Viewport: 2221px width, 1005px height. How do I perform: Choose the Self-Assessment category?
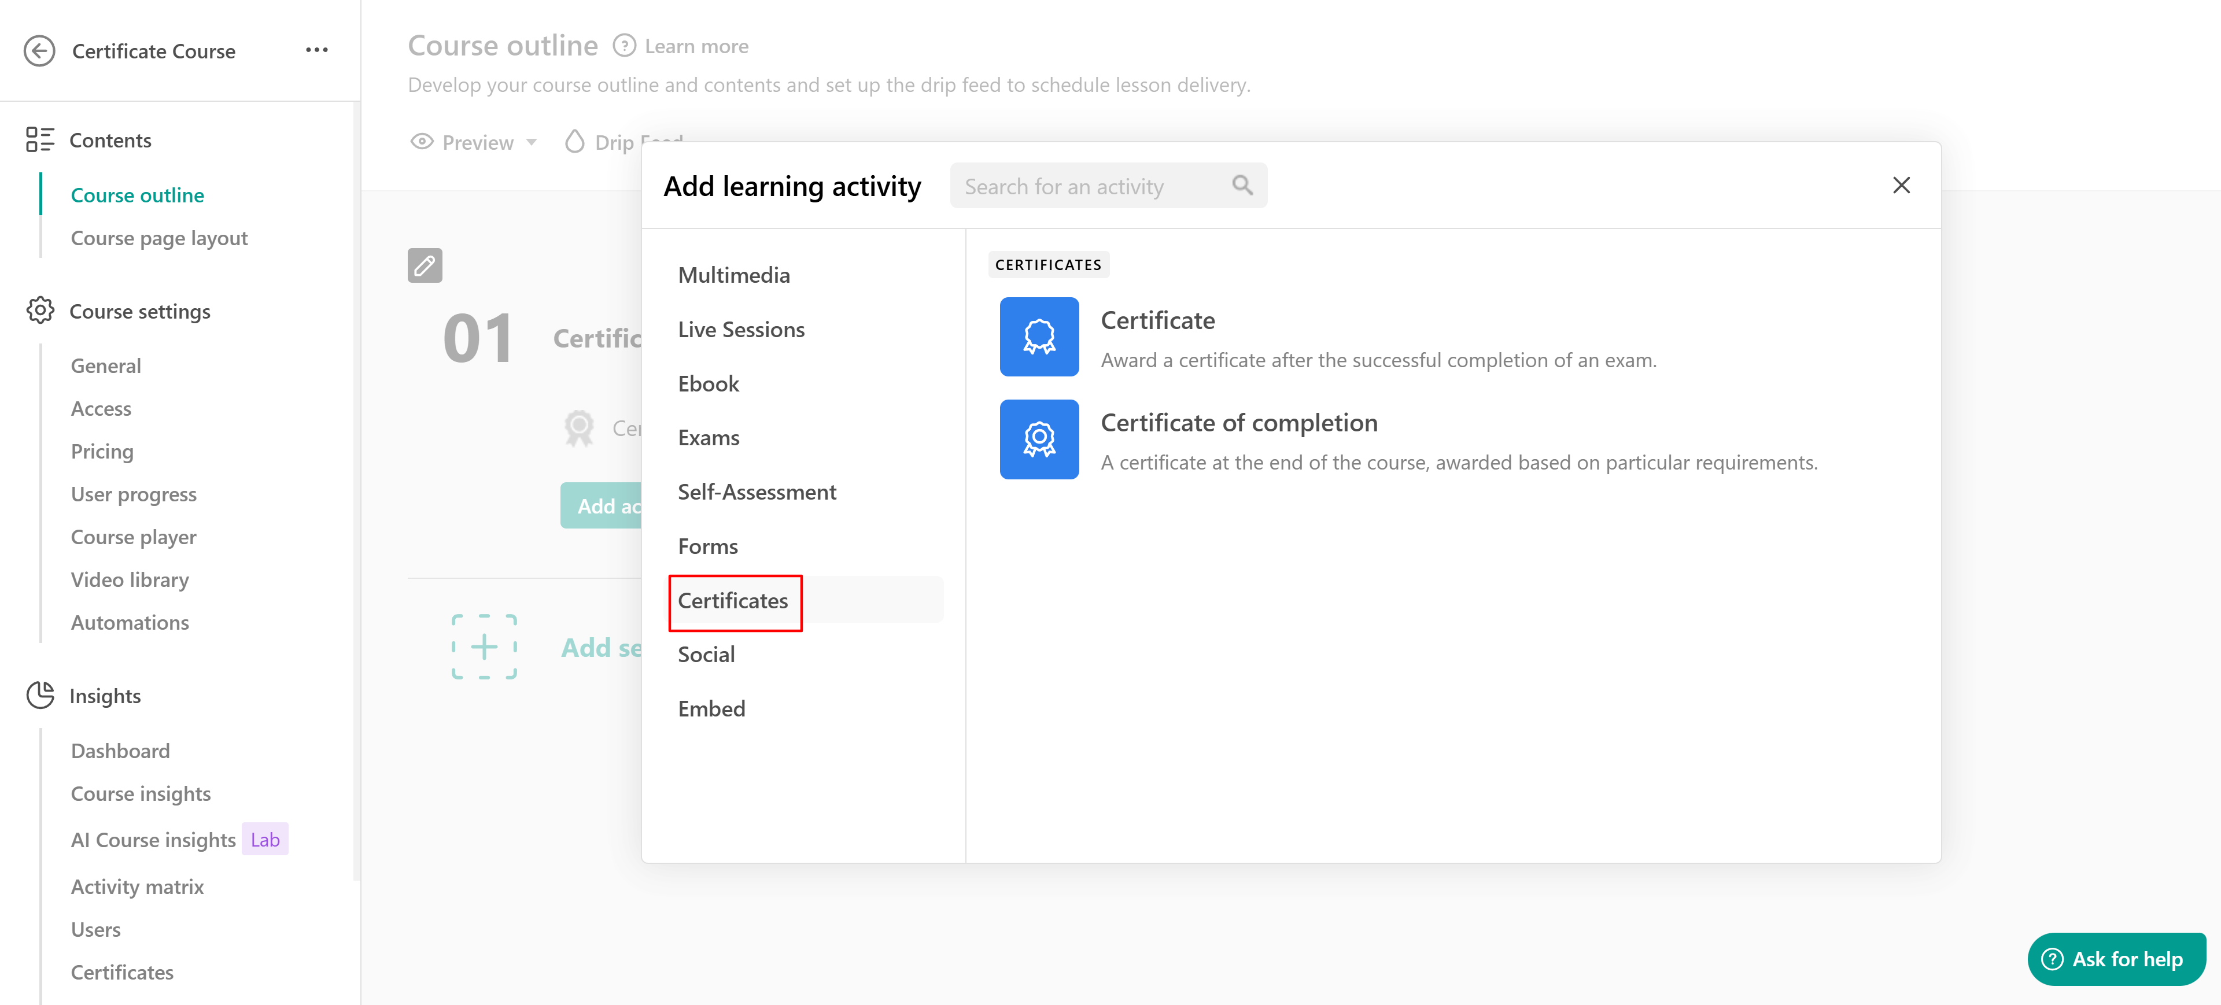click(756, 492)
